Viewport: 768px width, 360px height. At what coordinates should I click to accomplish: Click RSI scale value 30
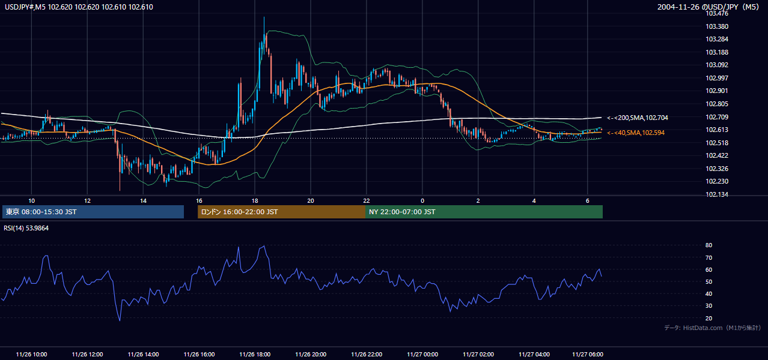pyautogui.click(x=709, y=305)
